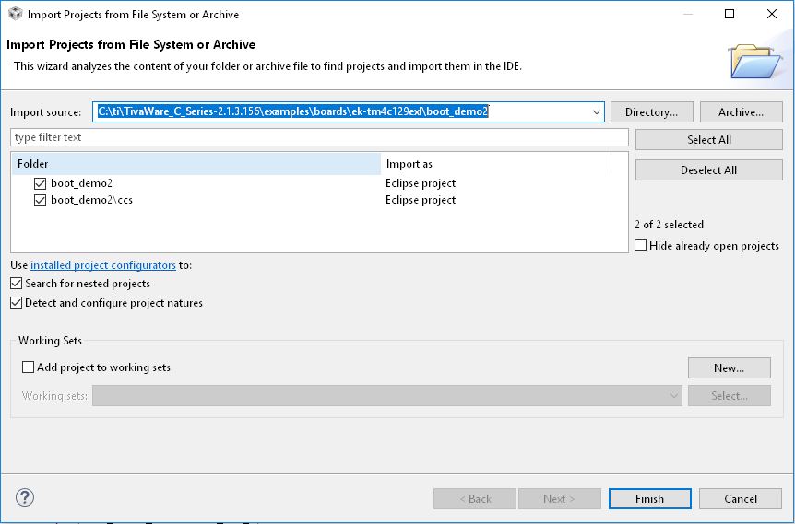Click the dialog title bar app icon

[15, 14]
